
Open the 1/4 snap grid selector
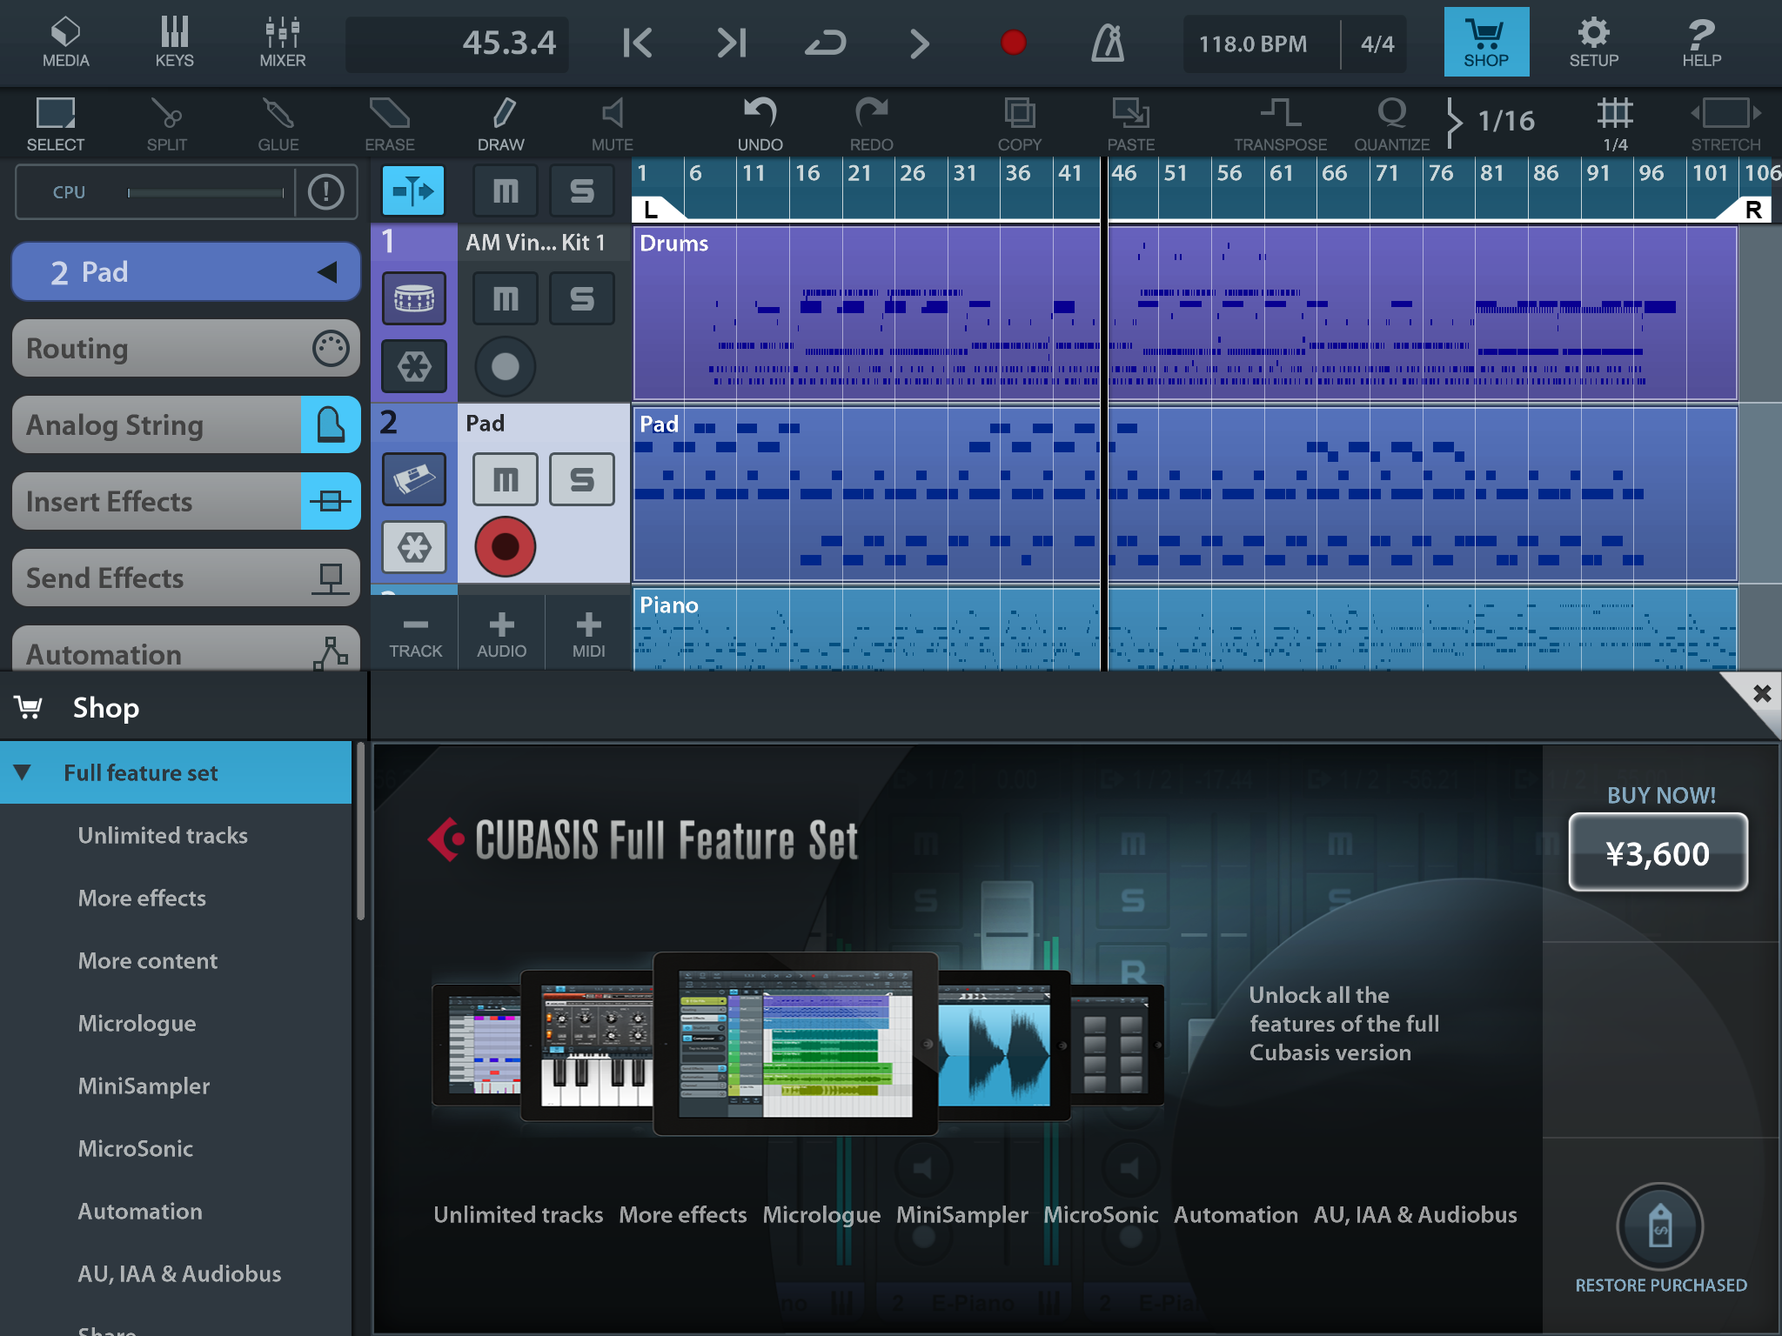[x=1615, y=124]
